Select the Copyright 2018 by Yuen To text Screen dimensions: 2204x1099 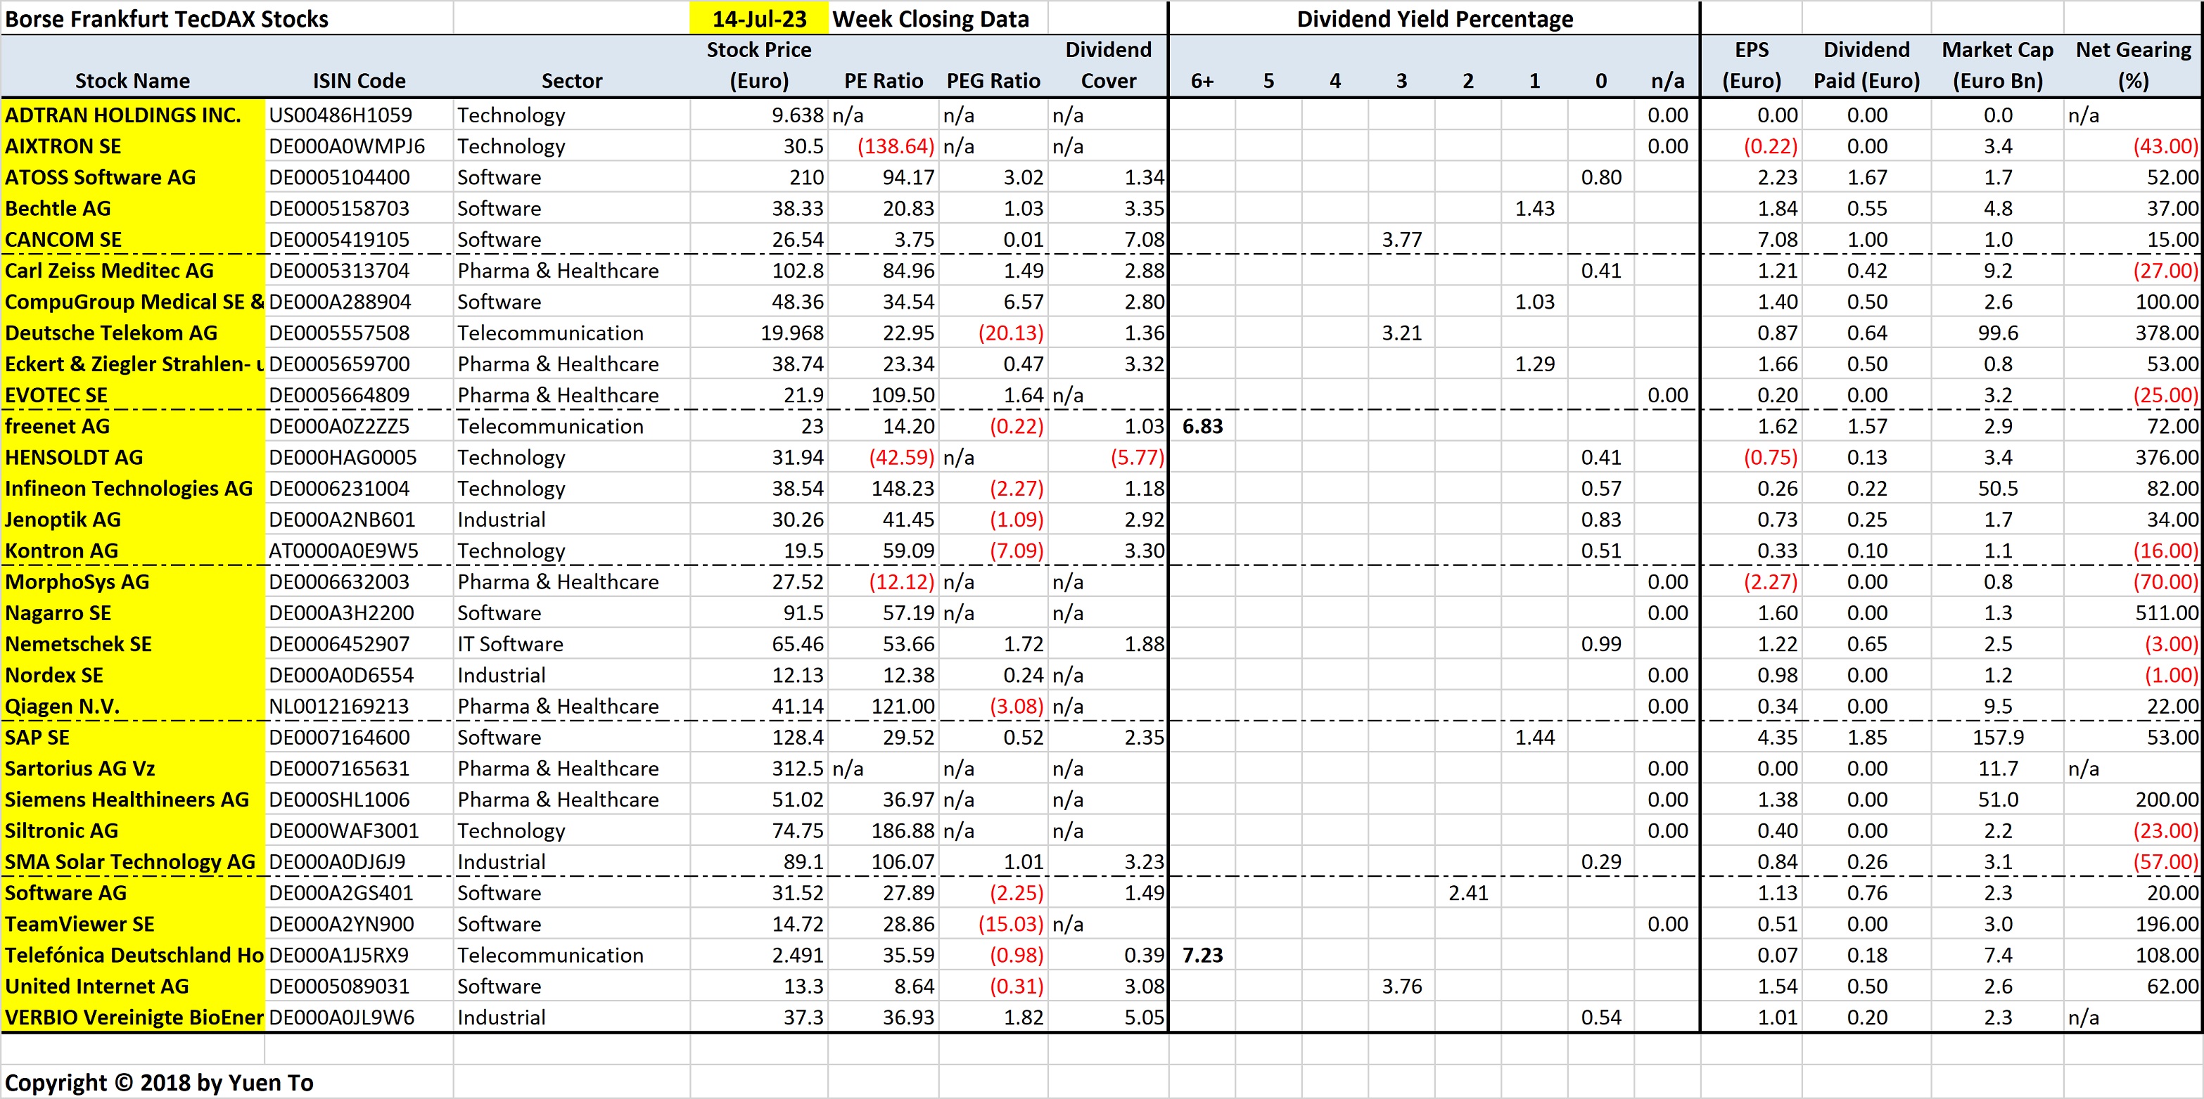158,1082
